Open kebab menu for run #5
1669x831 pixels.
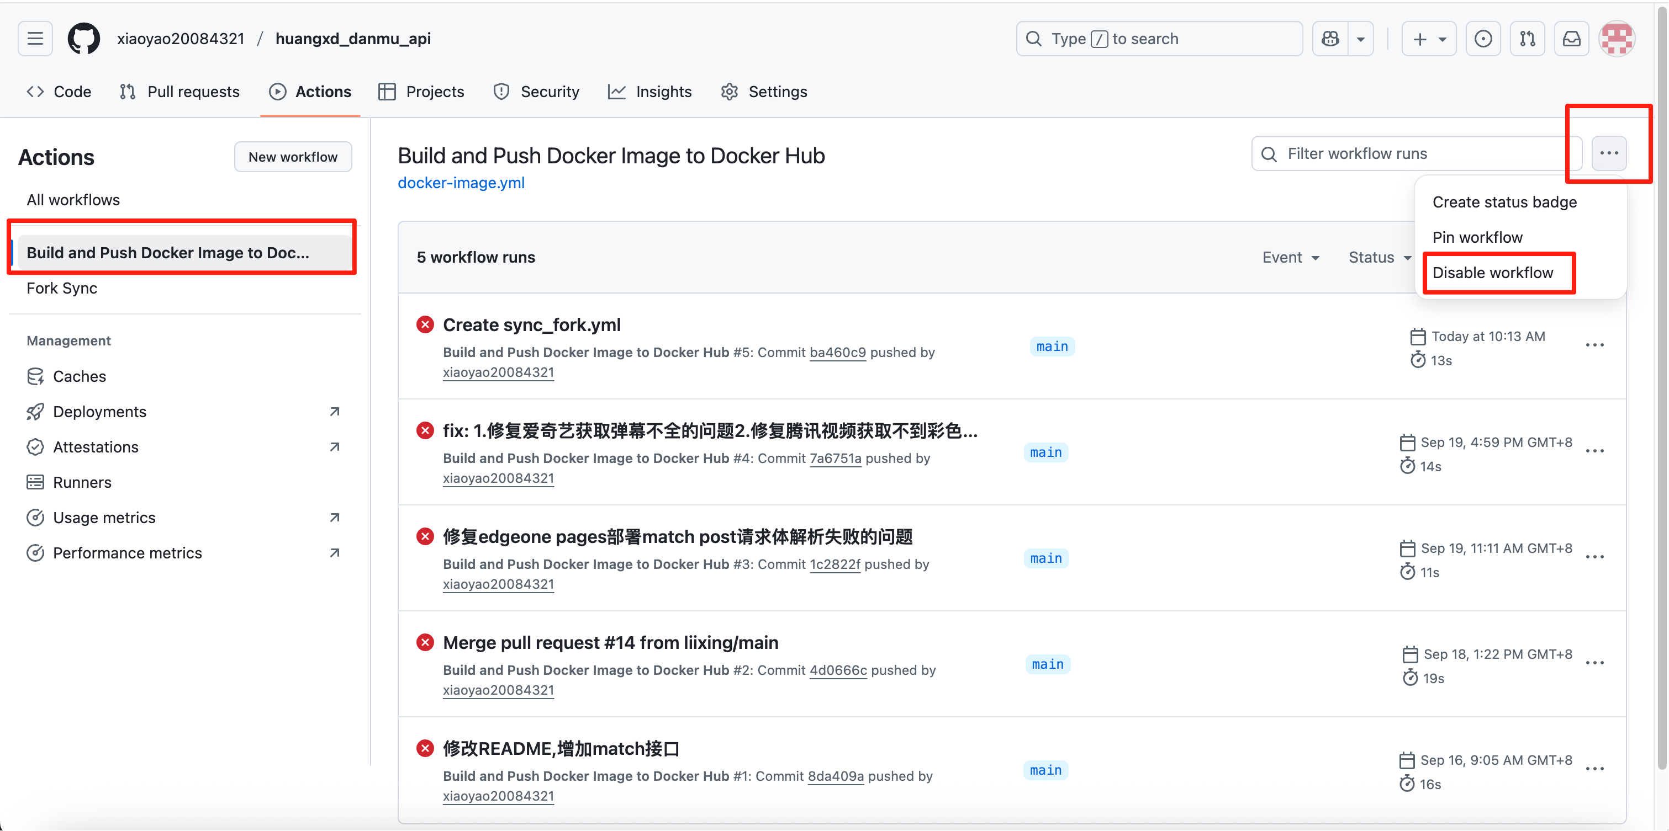click(1594, 345)
